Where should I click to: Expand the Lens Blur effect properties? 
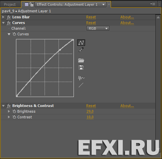click(x=3, y=17)
